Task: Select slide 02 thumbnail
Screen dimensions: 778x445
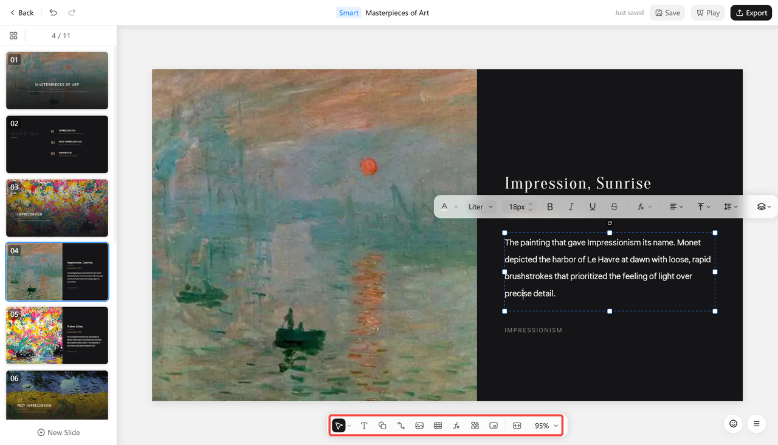Action: pyautogui.click(x=57, y=144)
